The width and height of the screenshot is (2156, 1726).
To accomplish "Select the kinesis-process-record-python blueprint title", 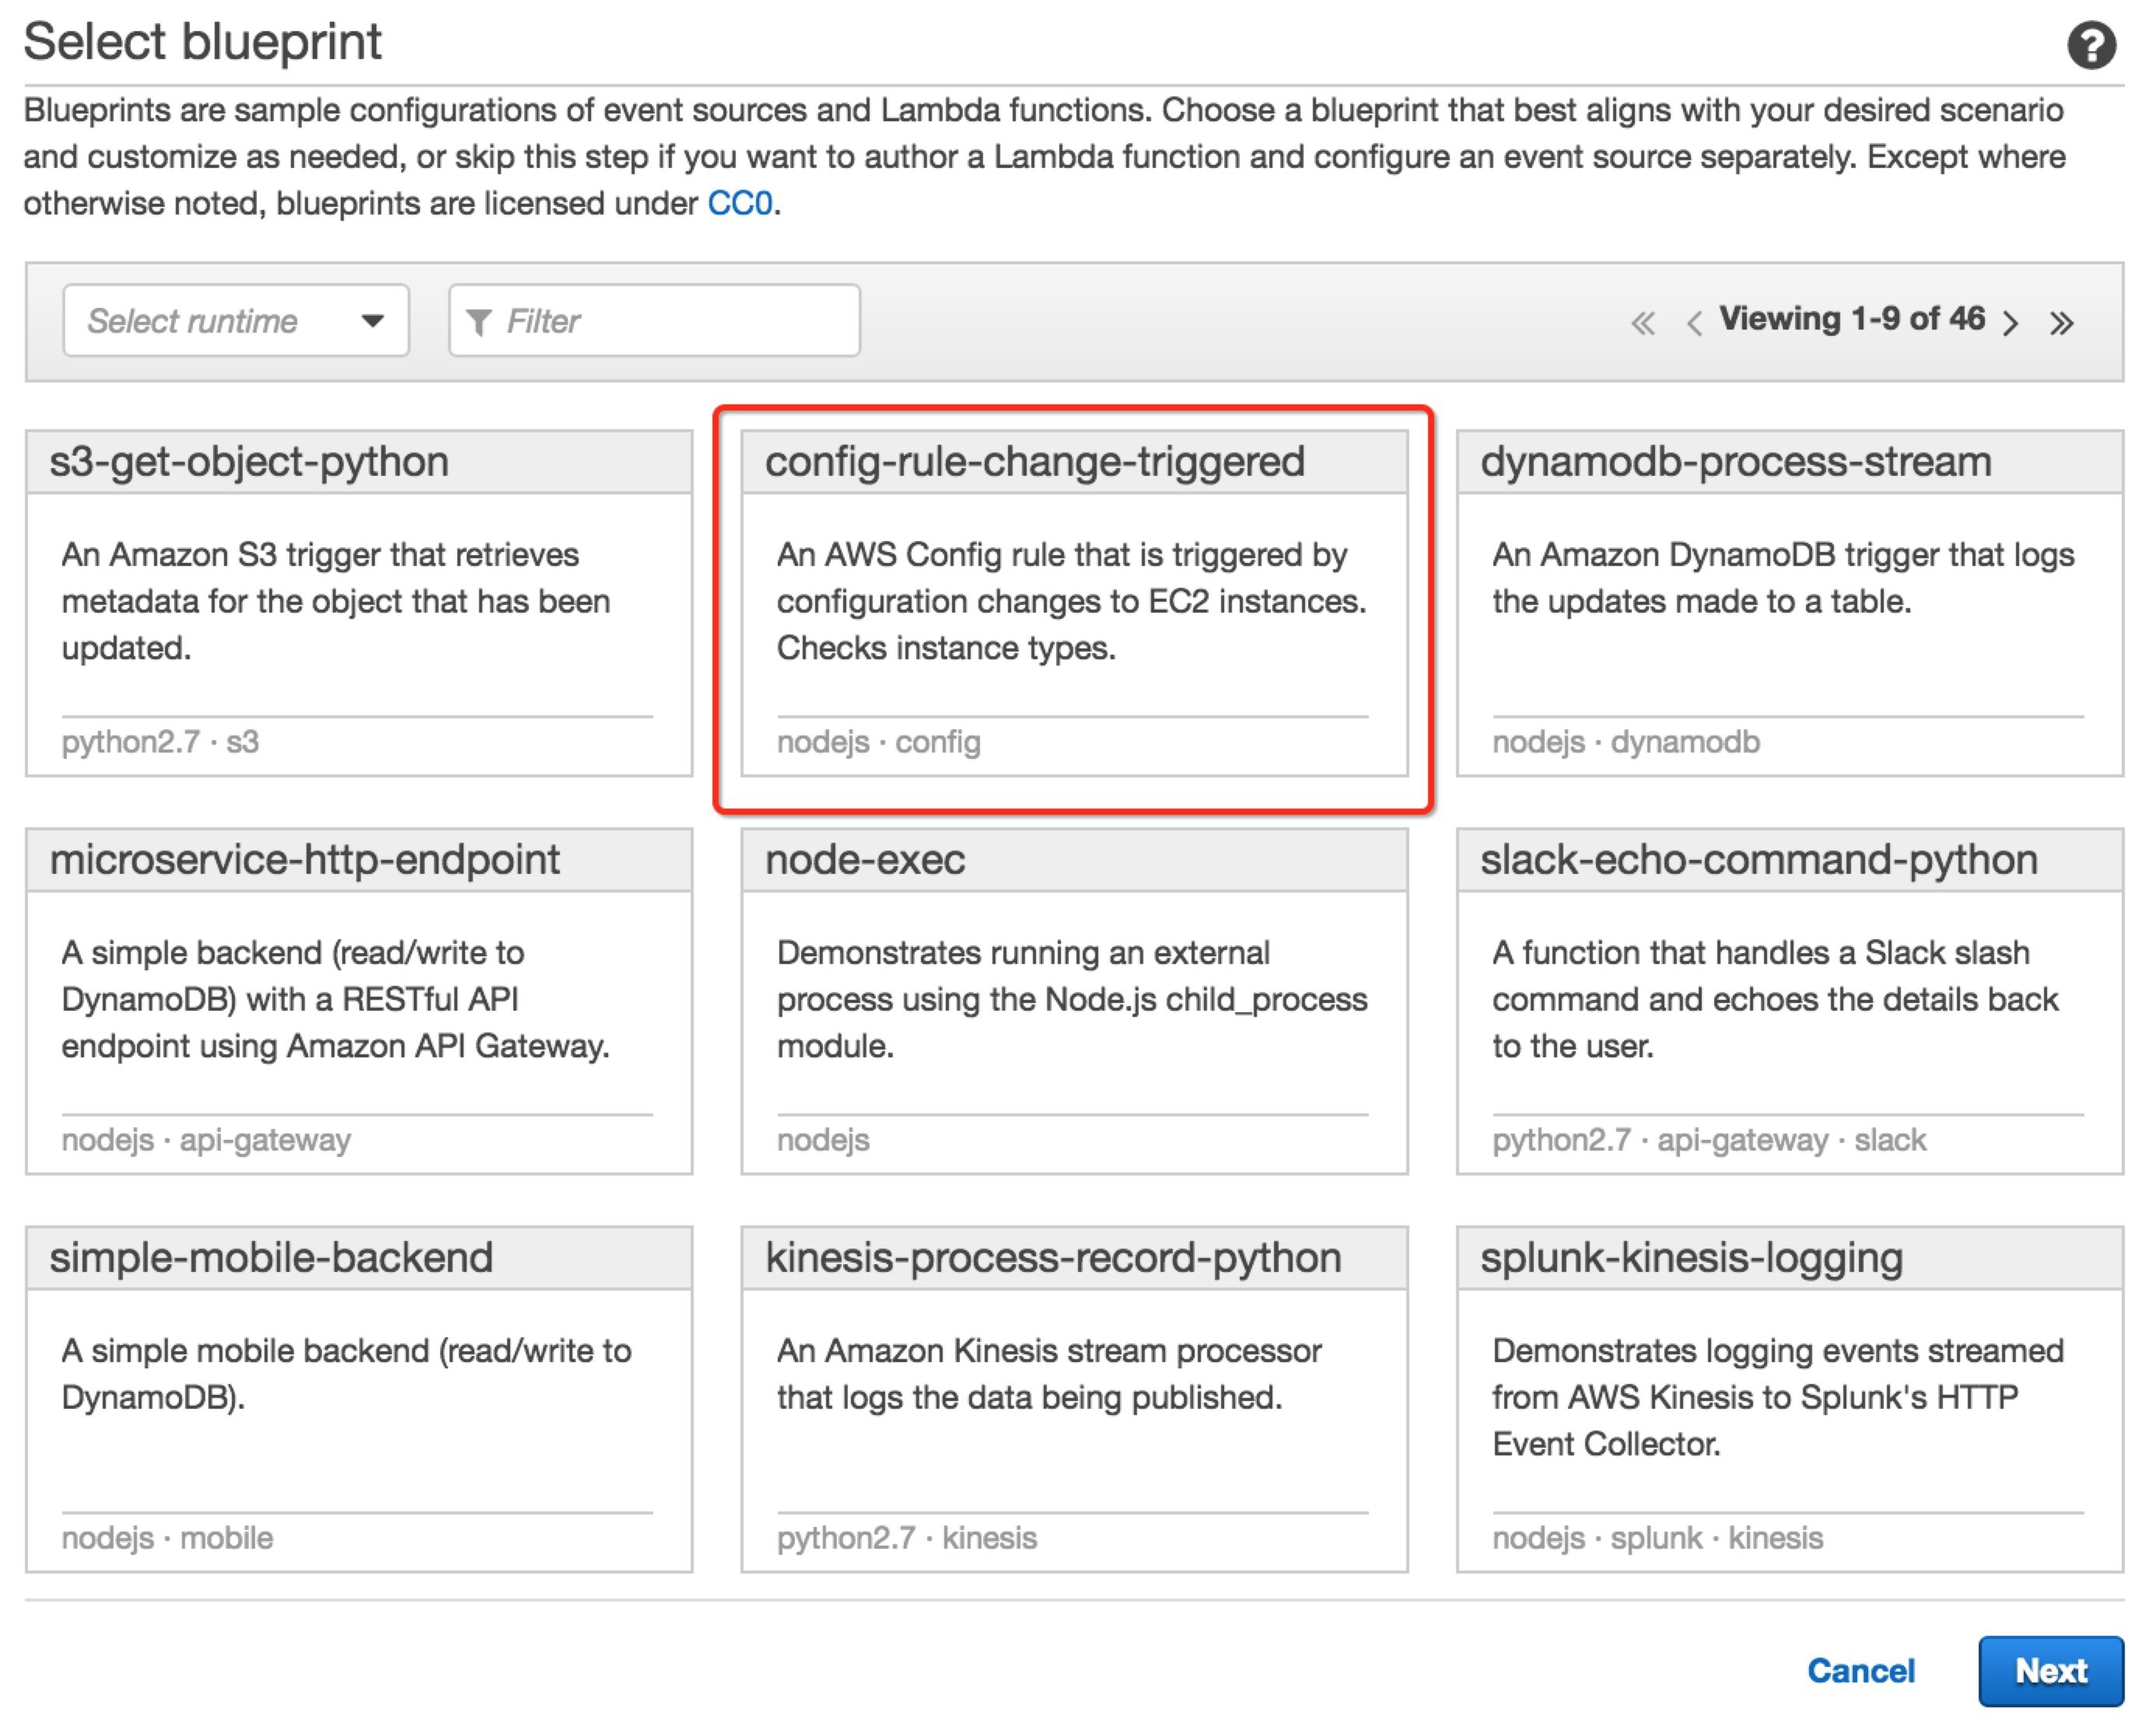I will (x=1053, y=1258).
